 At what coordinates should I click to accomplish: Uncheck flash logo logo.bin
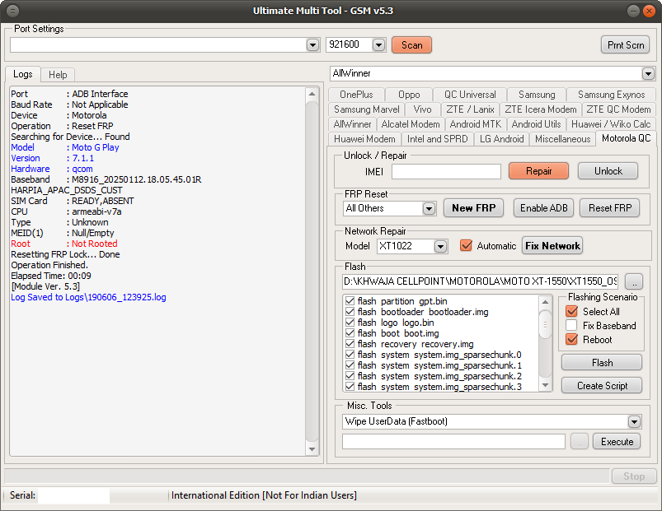(350, 323)
